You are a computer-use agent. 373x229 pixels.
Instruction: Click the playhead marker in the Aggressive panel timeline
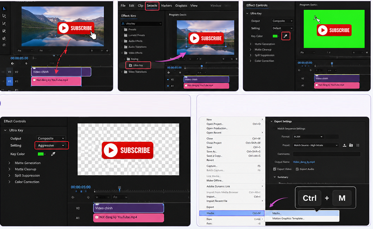pyautogui.click(x=119, y=188)
